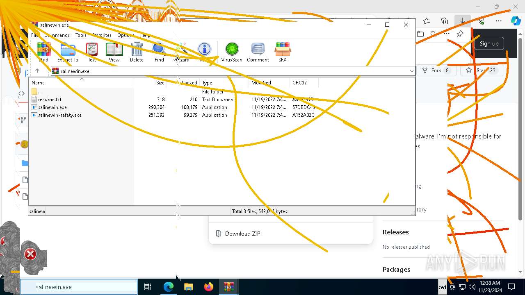Screen dimensions: 525x295
Task: Open downloads folder icon in the flyout
Action: point(420,34)
